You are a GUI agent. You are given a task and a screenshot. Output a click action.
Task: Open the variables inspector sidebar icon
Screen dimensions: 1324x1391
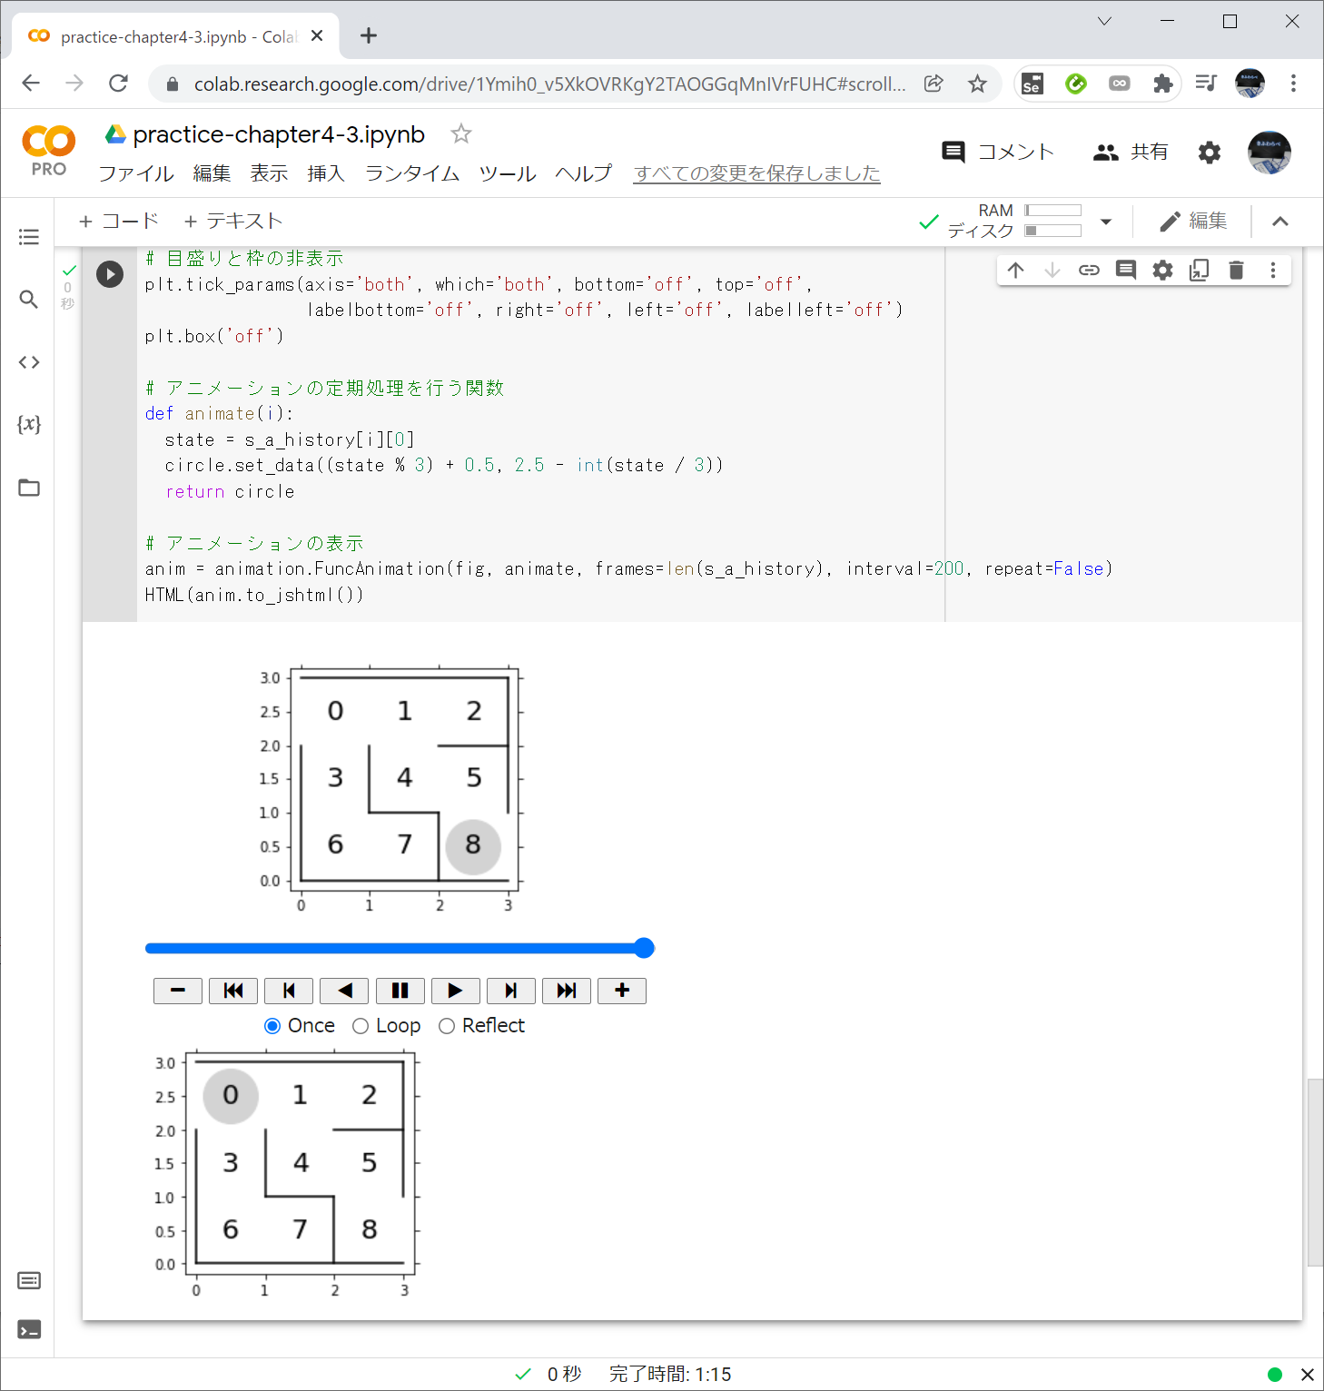click(29, 424)
